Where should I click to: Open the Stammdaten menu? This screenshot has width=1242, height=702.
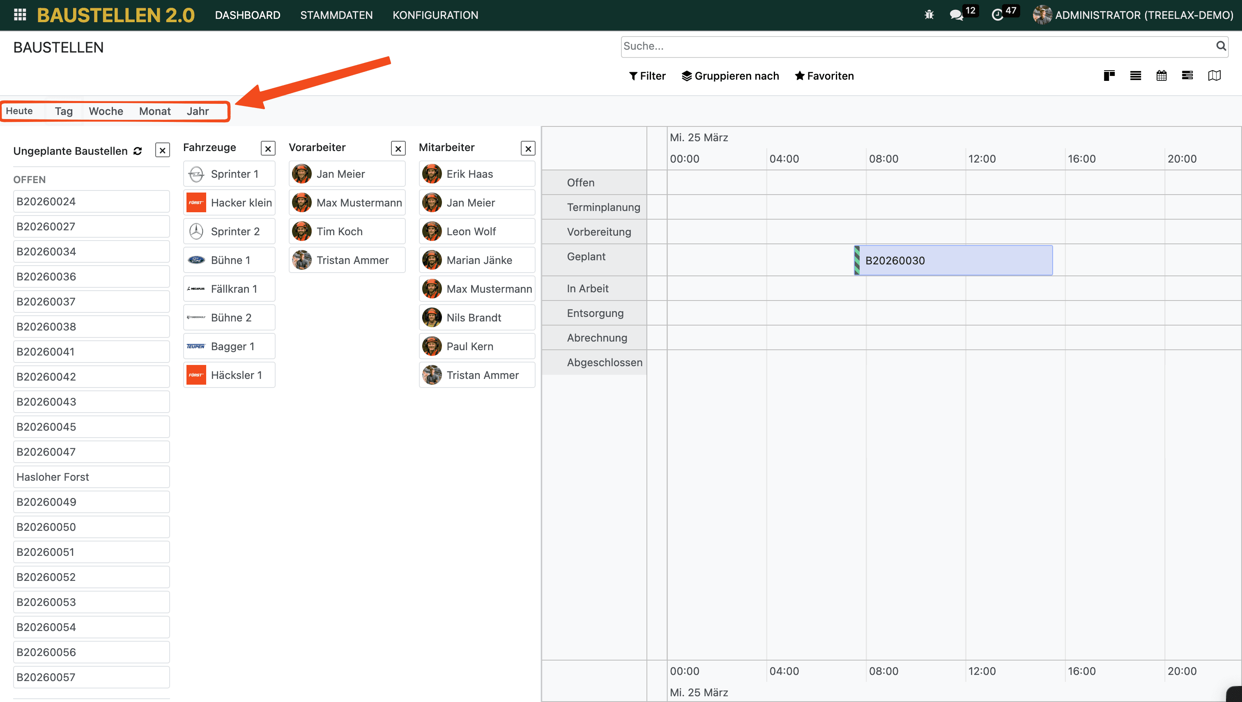336,15
